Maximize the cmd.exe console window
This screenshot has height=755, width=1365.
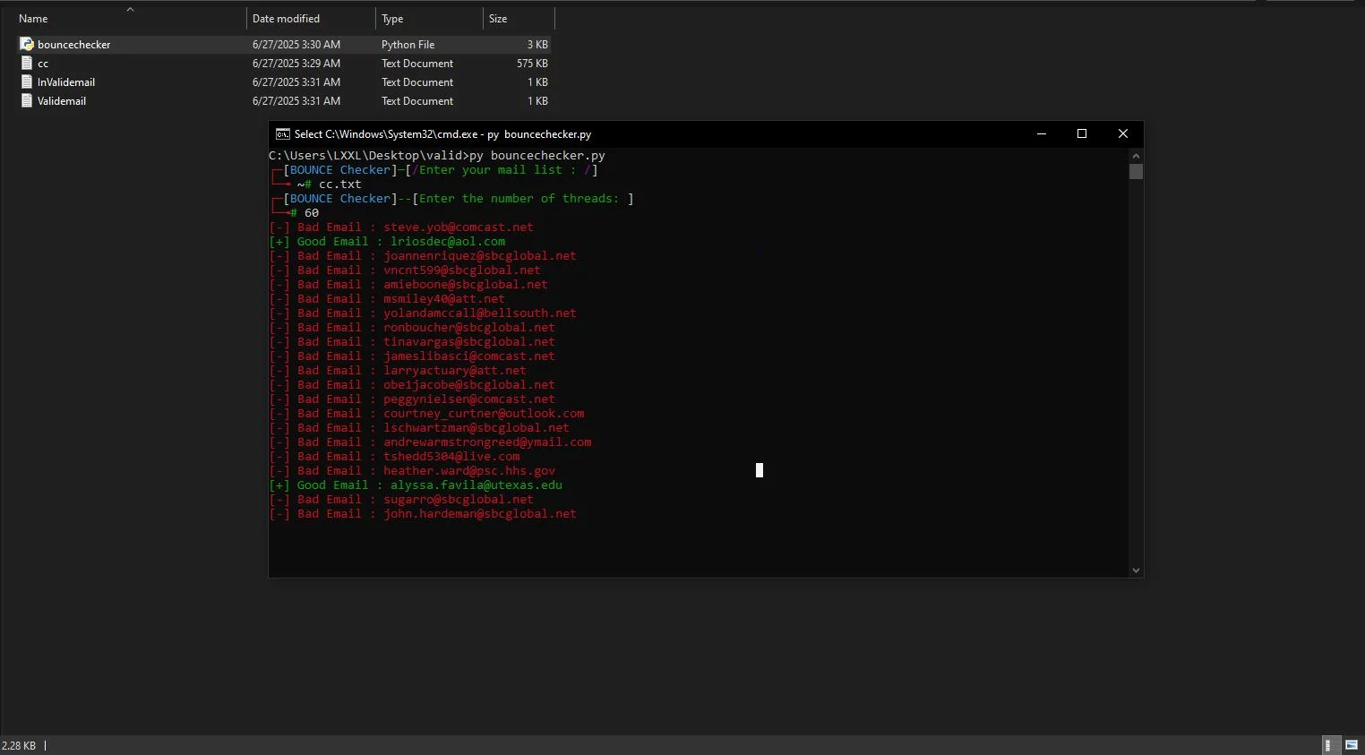coord(1081,133)
